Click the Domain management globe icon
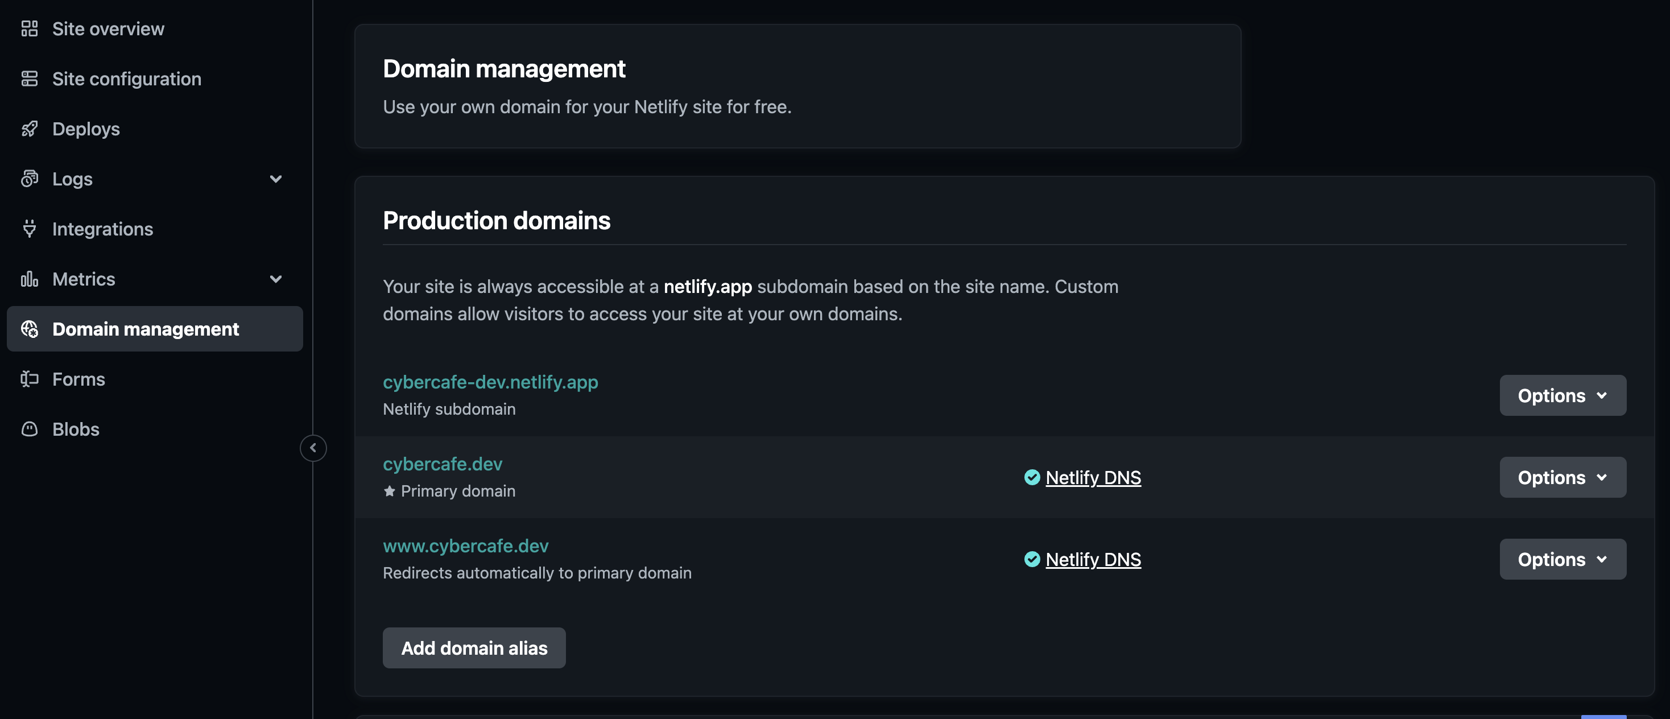 pyautogui.click(x=29, y=329)
